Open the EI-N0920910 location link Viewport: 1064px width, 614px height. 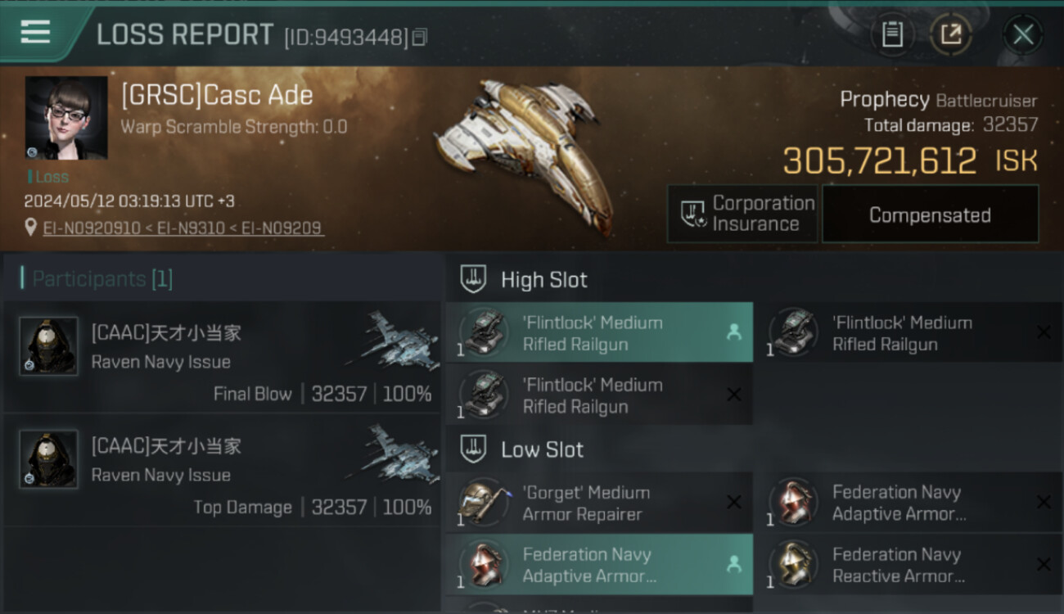pos(90,228)
